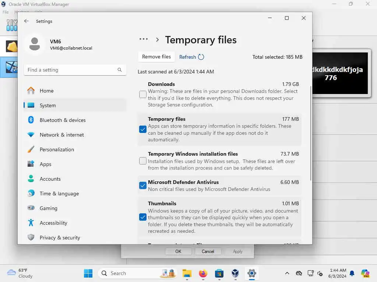Image resolution: width=377 pixels, height=282 pixels.
Task: Click the Temporary files list scrollbar
Action: 311,133
